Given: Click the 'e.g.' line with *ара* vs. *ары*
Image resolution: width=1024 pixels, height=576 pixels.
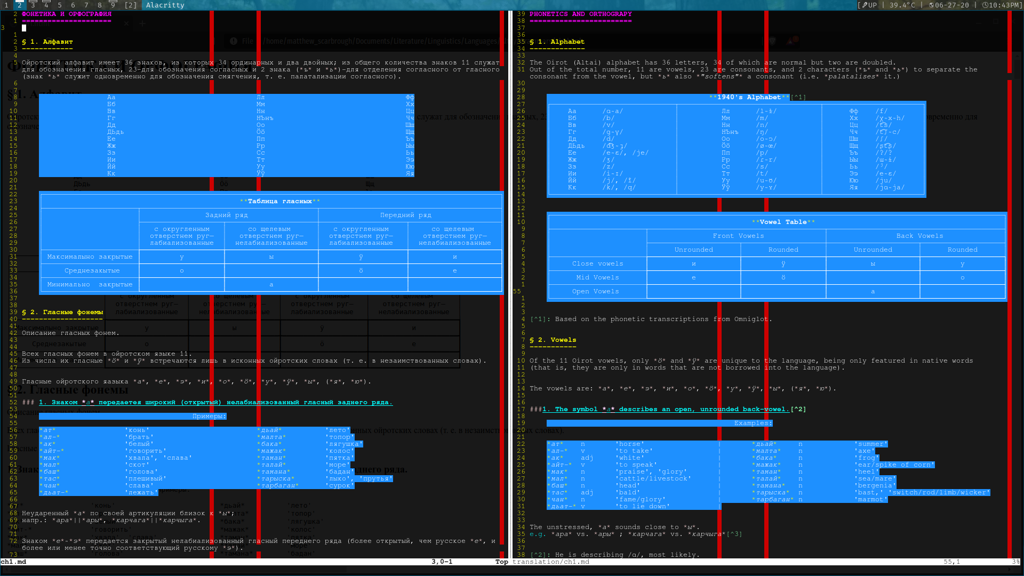Looking at the screenshot, I should pyautogui.click(x=636, y=534).
